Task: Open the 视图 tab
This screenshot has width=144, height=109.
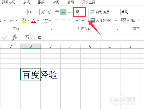Action: click(71, 2)
